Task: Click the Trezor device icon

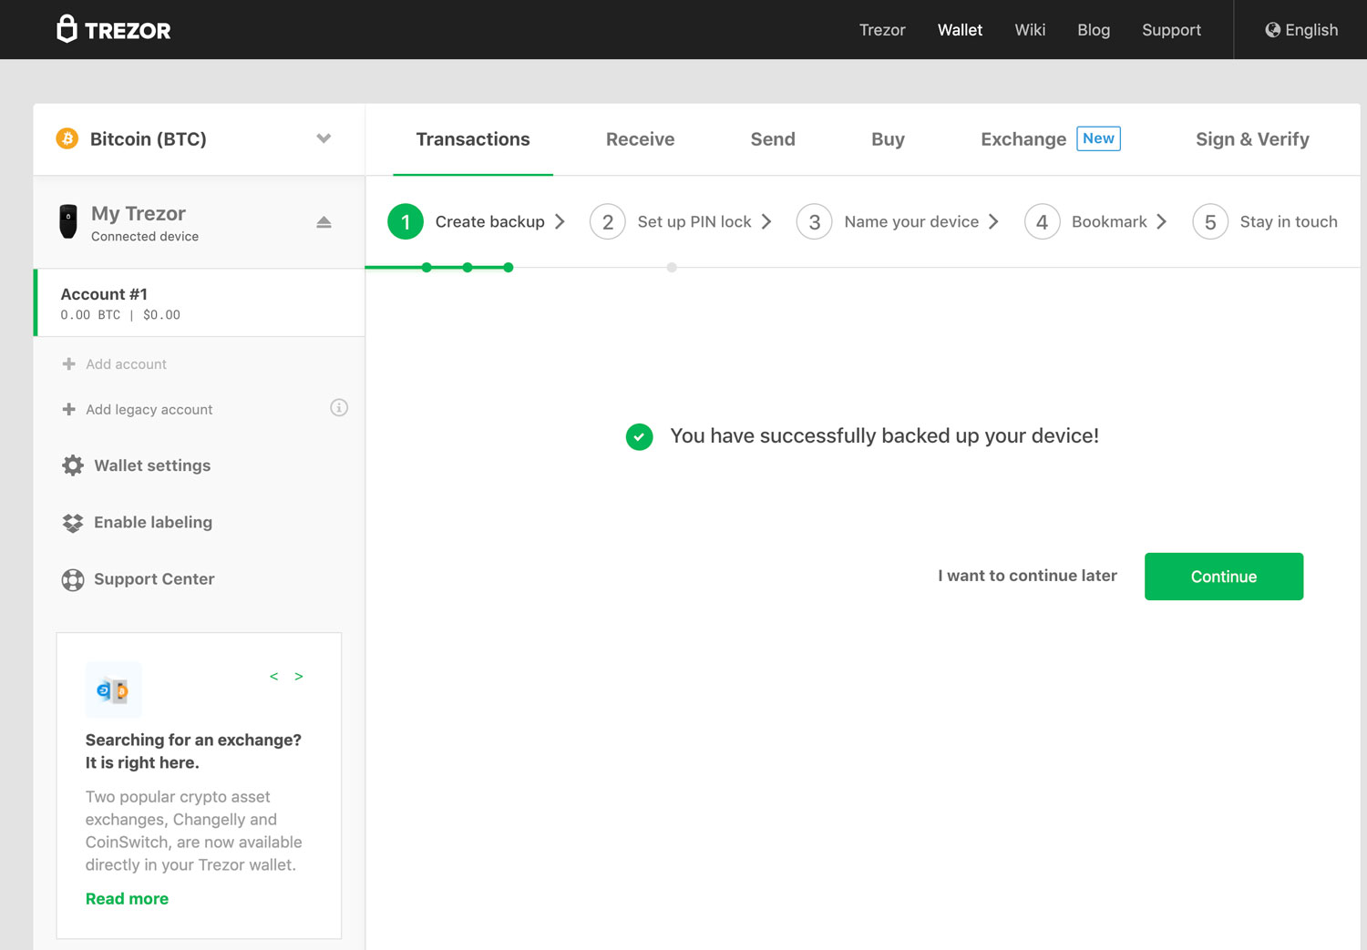Action: 68,221
